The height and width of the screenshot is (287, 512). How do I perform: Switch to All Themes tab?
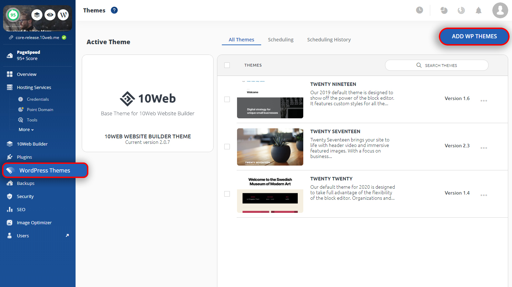(242, 40)
